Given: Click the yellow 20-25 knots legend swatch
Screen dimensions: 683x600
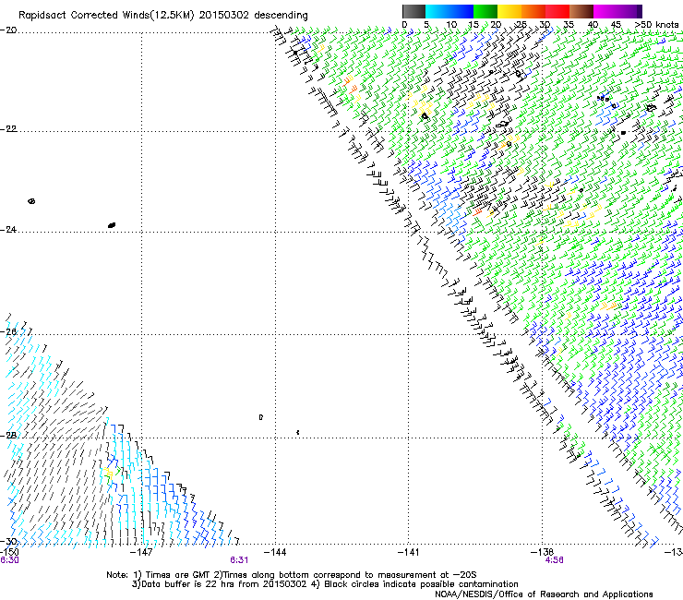Looking at the screenshot, I should [x=509, y=11].
